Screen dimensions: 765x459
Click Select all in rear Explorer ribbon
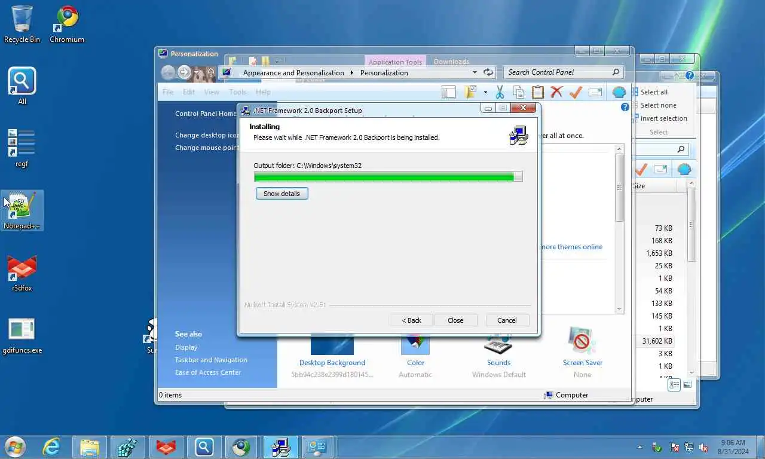(654, 92)
